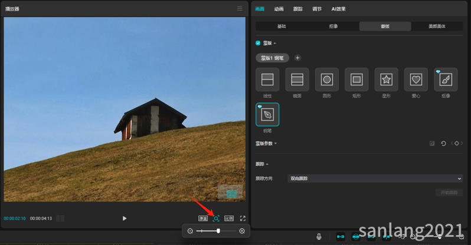Switch to the AI效果 tab

pyautogui.click(x=339, y=9)
